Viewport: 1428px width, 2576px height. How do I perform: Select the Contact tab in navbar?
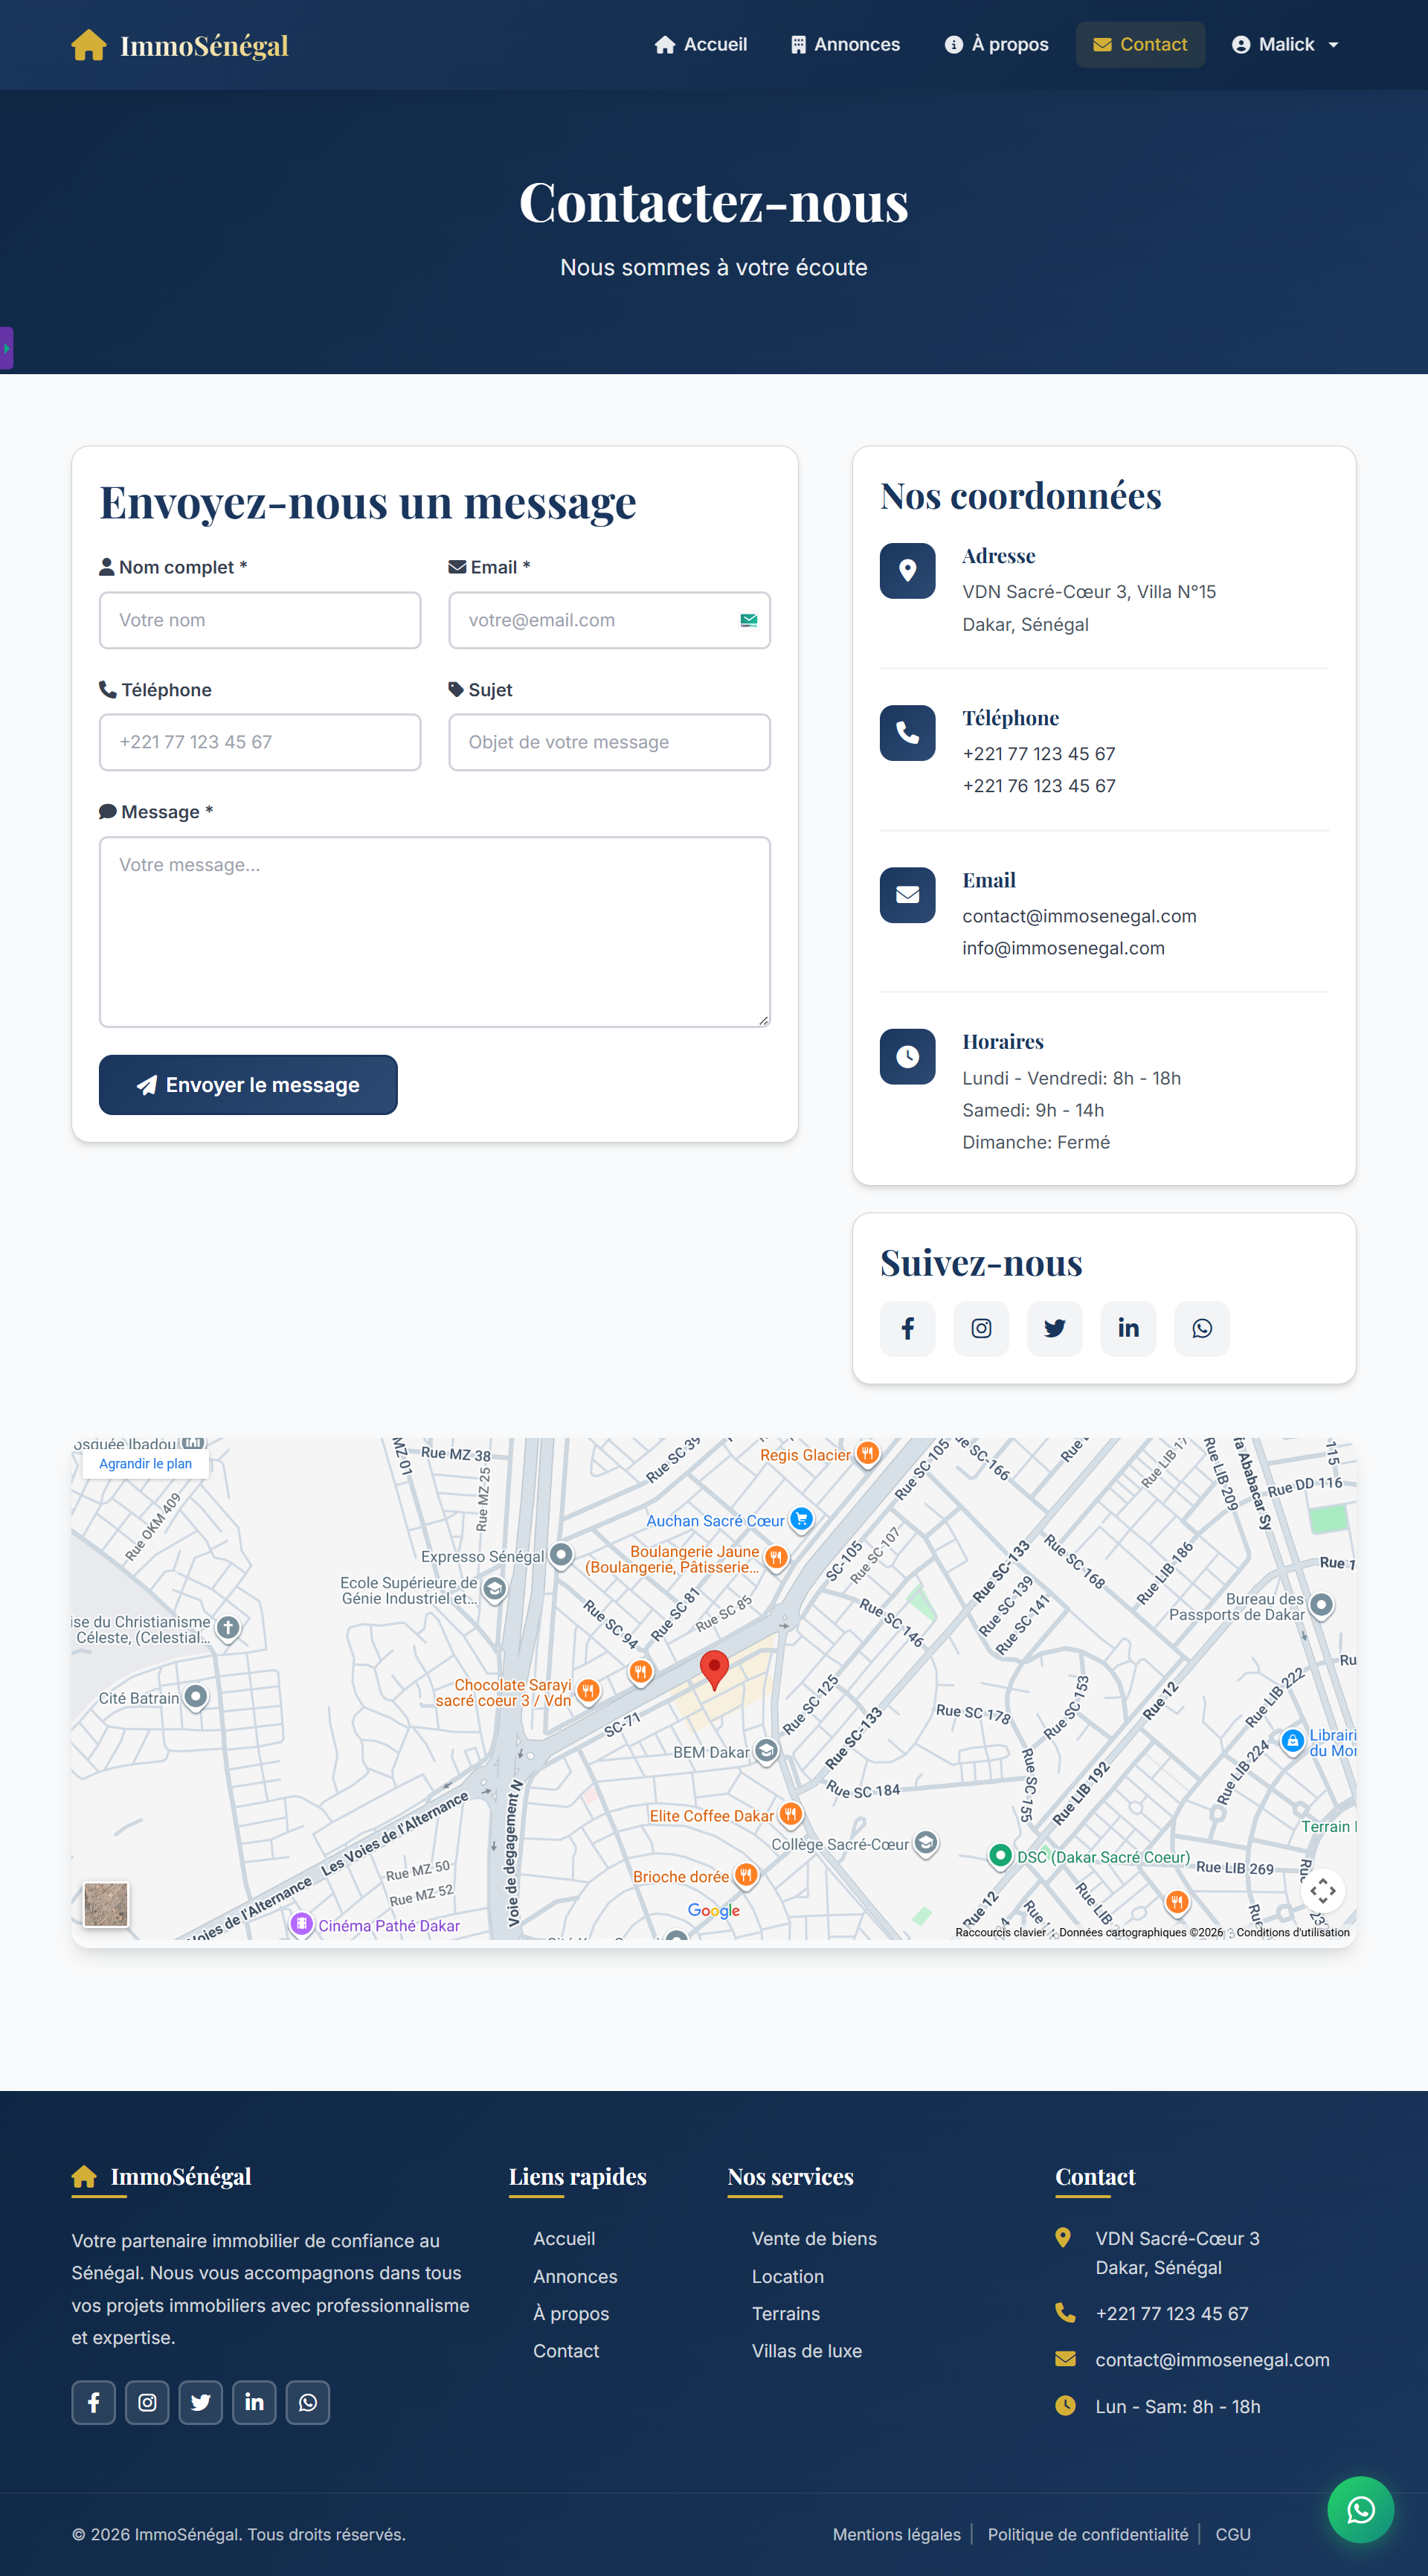[x=1140, y=45]
